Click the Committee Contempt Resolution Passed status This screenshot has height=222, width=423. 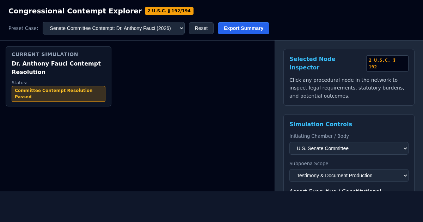coord(59,94)
